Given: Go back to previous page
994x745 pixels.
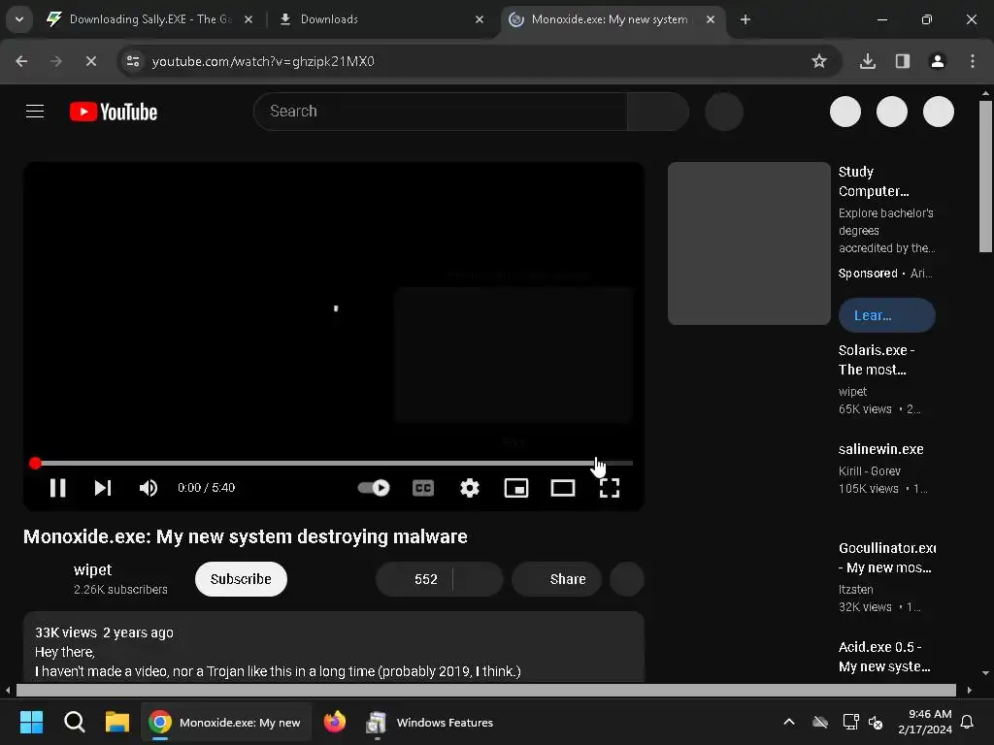Looking at the screenshot, I should click(21, 61).
